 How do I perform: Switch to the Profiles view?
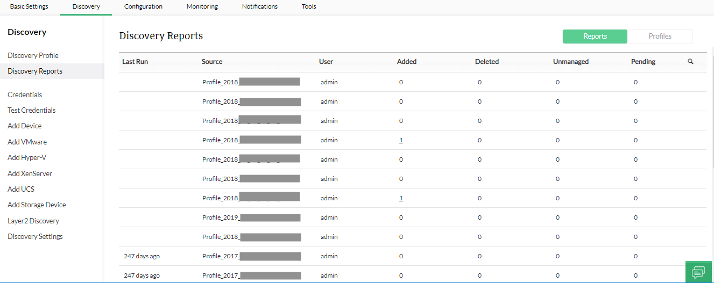click(x=660, y=37)
